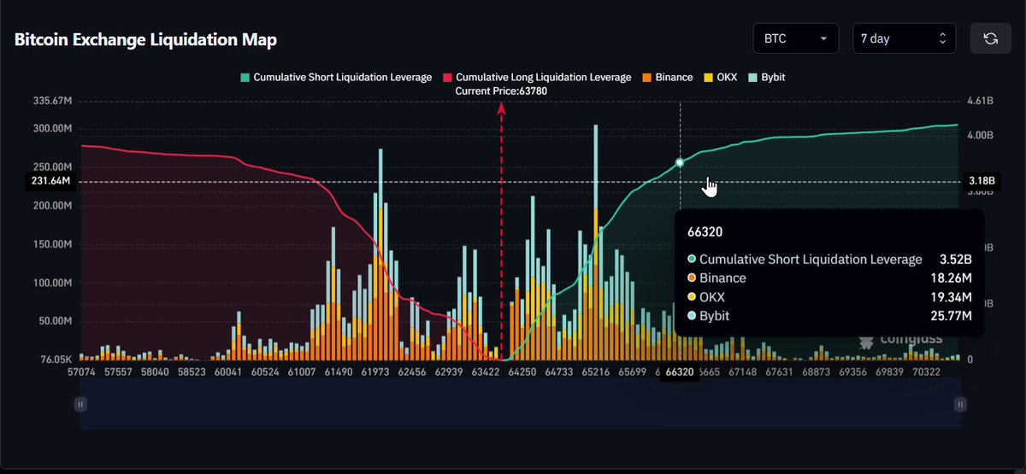The width and height of the screenshot is (1026, 474).
Task: Toggle the Binance legend series
Action: point(667,78)
